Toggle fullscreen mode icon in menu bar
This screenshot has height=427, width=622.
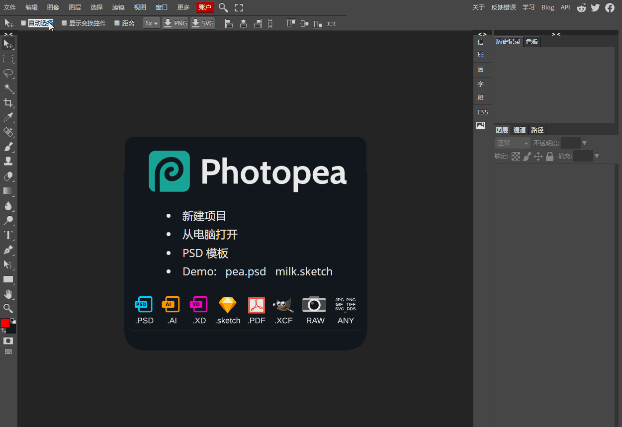(x=239, y=7)
